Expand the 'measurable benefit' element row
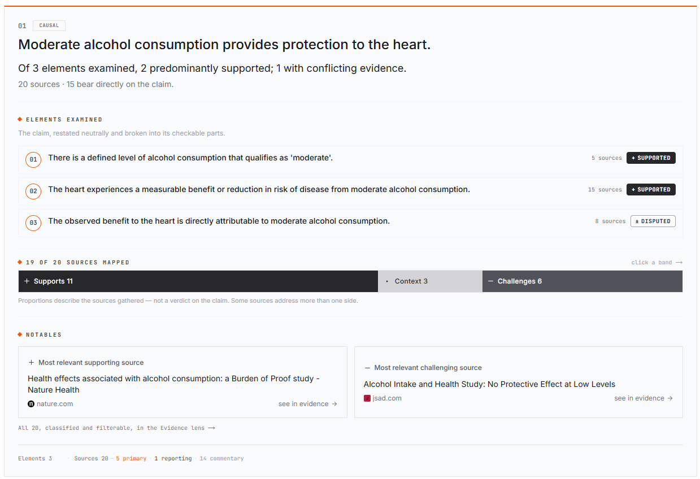The height and width of the screenshot is (479, 700). click(x=350, y=191)
